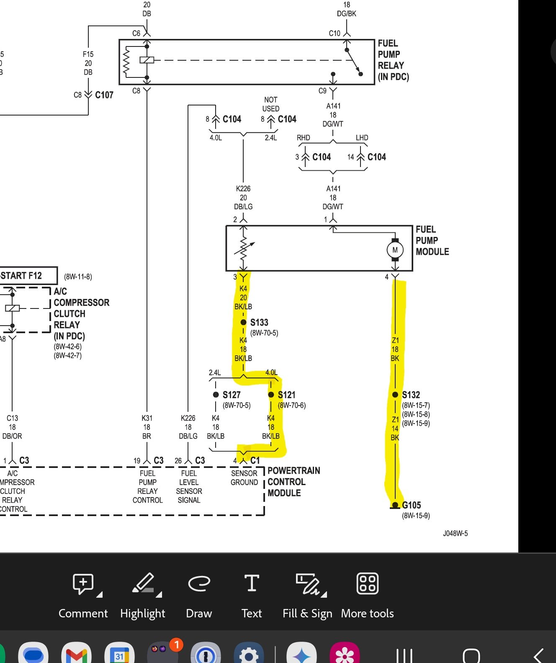Open the app folder with notification badge
The image size is (556, 663).
[162, 653]
